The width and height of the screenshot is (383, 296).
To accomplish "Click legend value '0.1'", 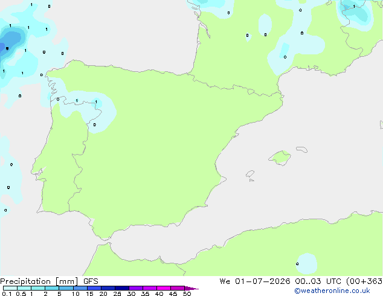I will pyautogui.click(x=7, y=294).
